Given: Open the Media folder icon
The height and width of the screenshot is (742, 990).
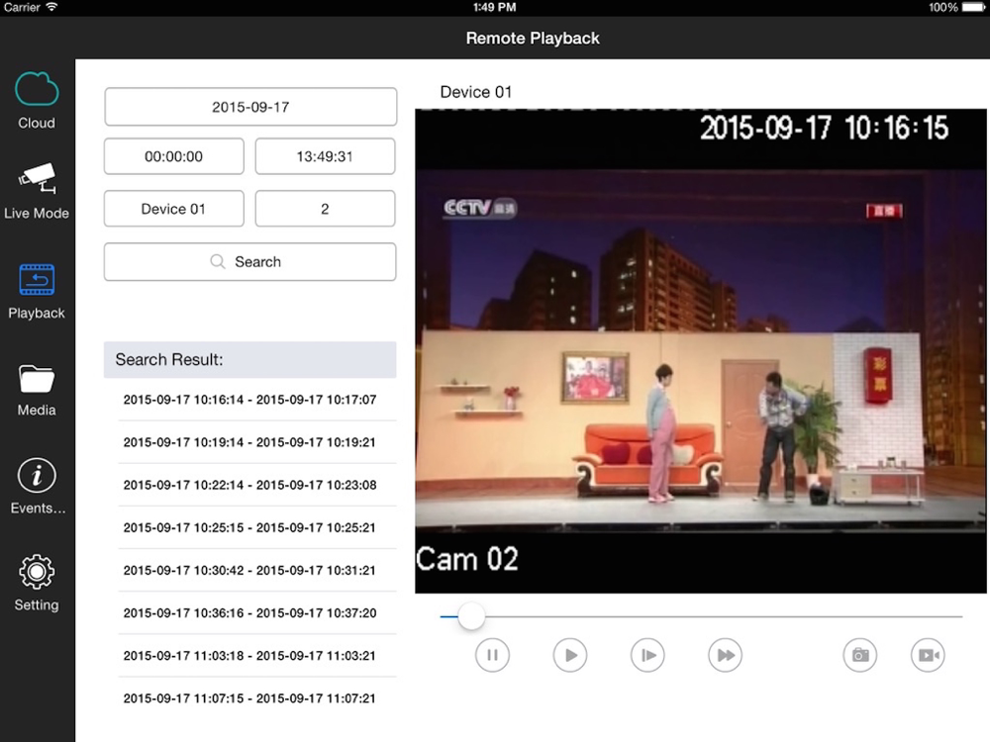Looking at the screenshot, I should pyautogui.click(x=37, y=379).
